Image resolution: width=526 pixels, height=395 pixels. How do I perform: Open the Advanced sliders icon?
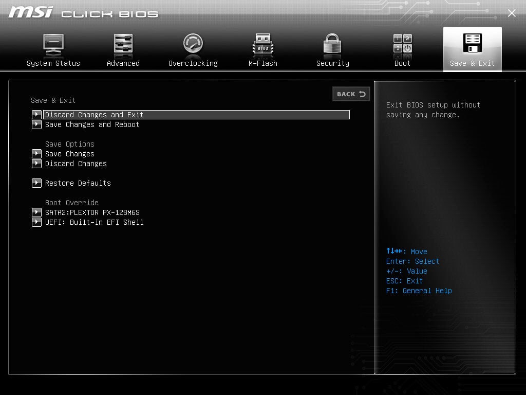(123, 44)
